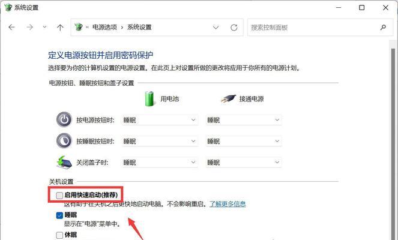The image size is (398, 240).
Task: Open power button action dropdown for battery
Action: pos(160,120)
